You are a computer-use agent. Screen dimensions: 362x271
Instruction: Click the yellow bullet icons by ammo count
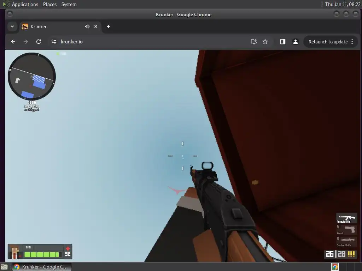click(x=351, y=254)
